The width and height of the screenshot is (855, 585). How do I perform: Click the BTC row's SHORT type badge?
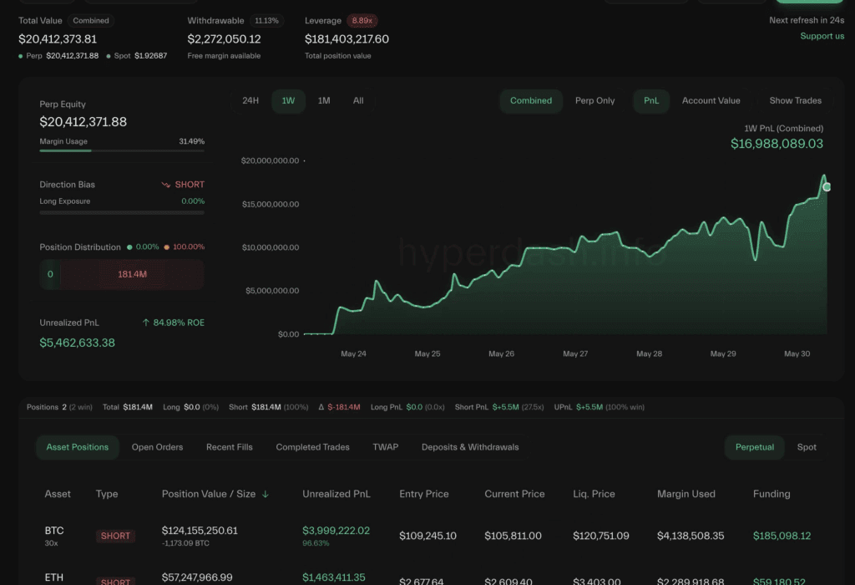tap(115, 536)
